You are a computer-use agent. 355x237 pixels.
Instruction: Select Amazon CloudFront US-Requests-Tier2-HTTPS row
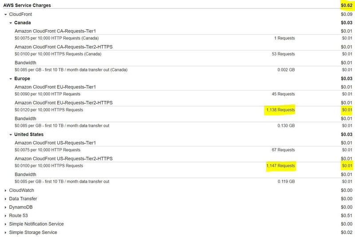pyautogui.click(x=183, y=159)
